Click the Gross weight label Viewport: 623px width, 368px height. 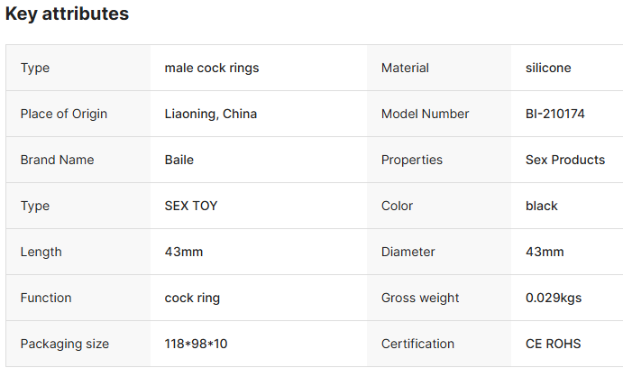[420, 298]
